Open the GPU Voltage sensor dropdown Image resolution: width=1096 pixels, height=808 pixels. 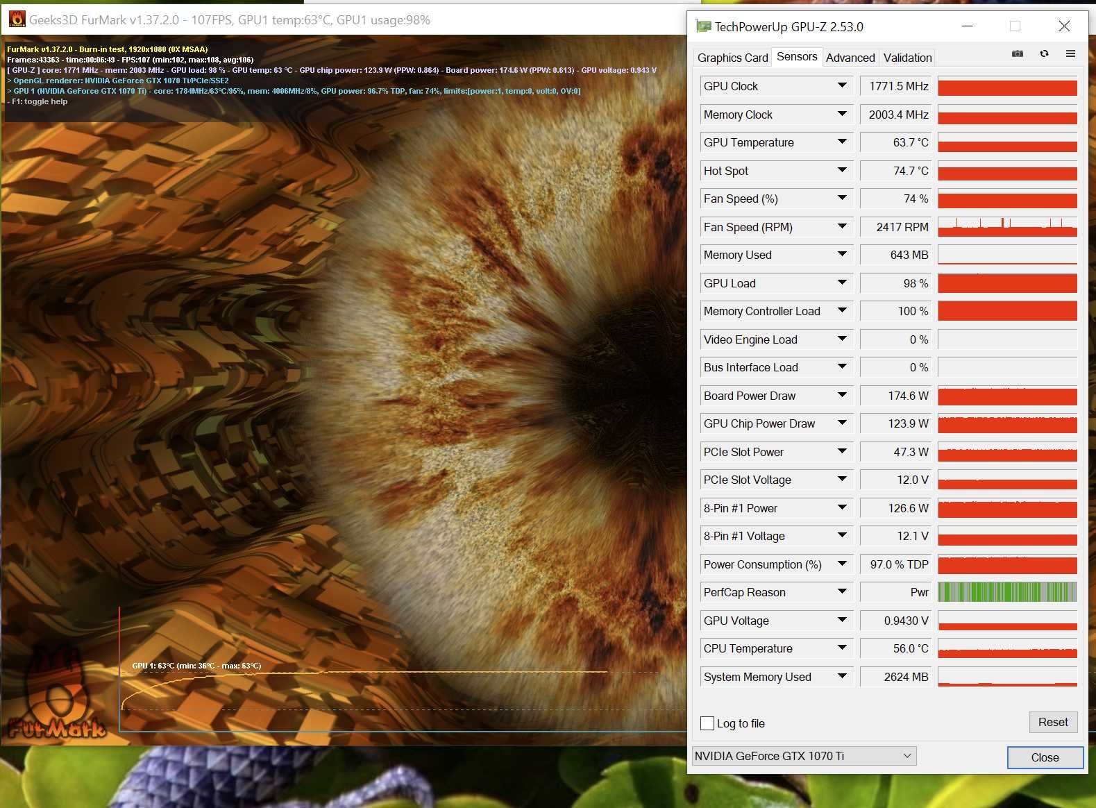(x=842, y=621)
